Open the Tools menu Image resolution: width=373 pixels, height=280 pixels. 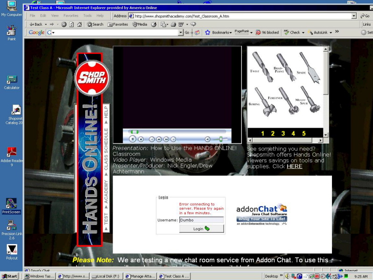[x=87, y=15]
